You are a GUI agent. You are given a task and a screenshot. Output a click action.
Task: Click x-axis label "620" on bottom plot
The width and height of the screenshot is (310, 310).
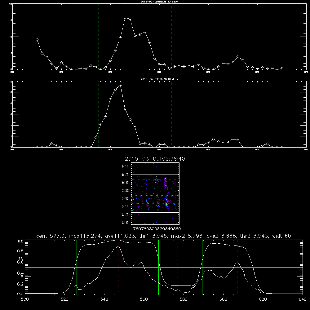pos(263,299)
